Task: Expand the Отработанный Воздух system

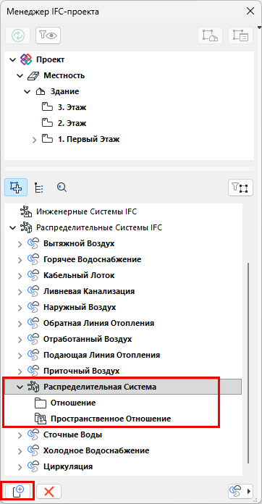Action: [20, 340]
